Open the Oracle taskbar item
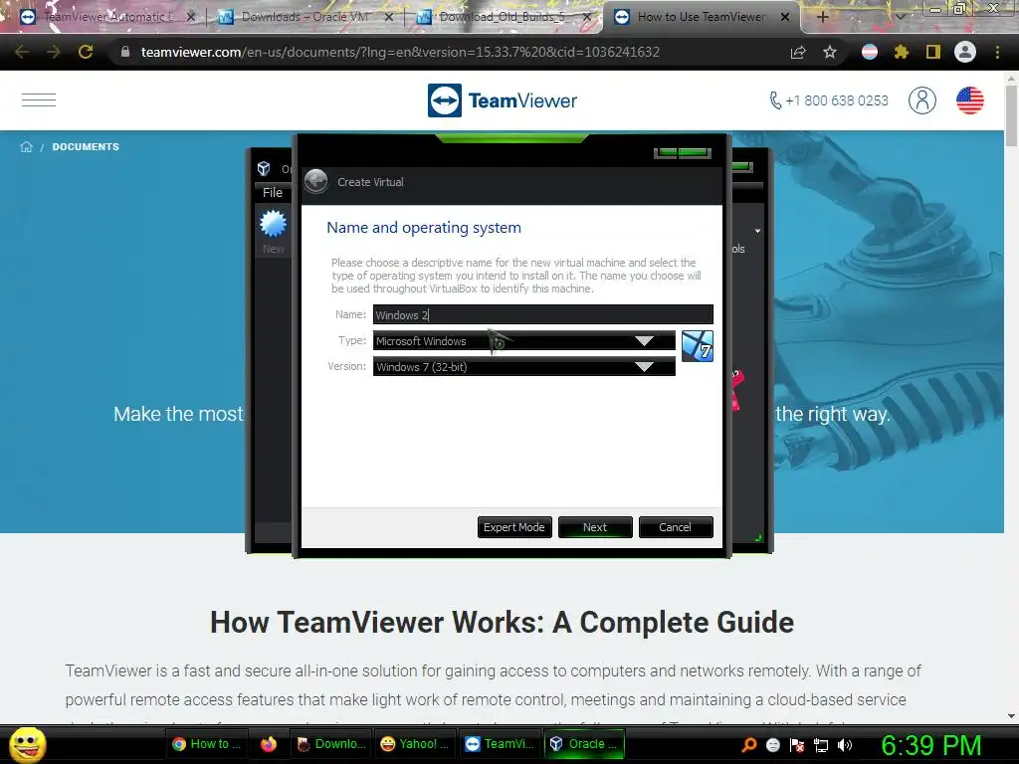This screenshot has width=1019, height=764. click(x=583, y=744)
